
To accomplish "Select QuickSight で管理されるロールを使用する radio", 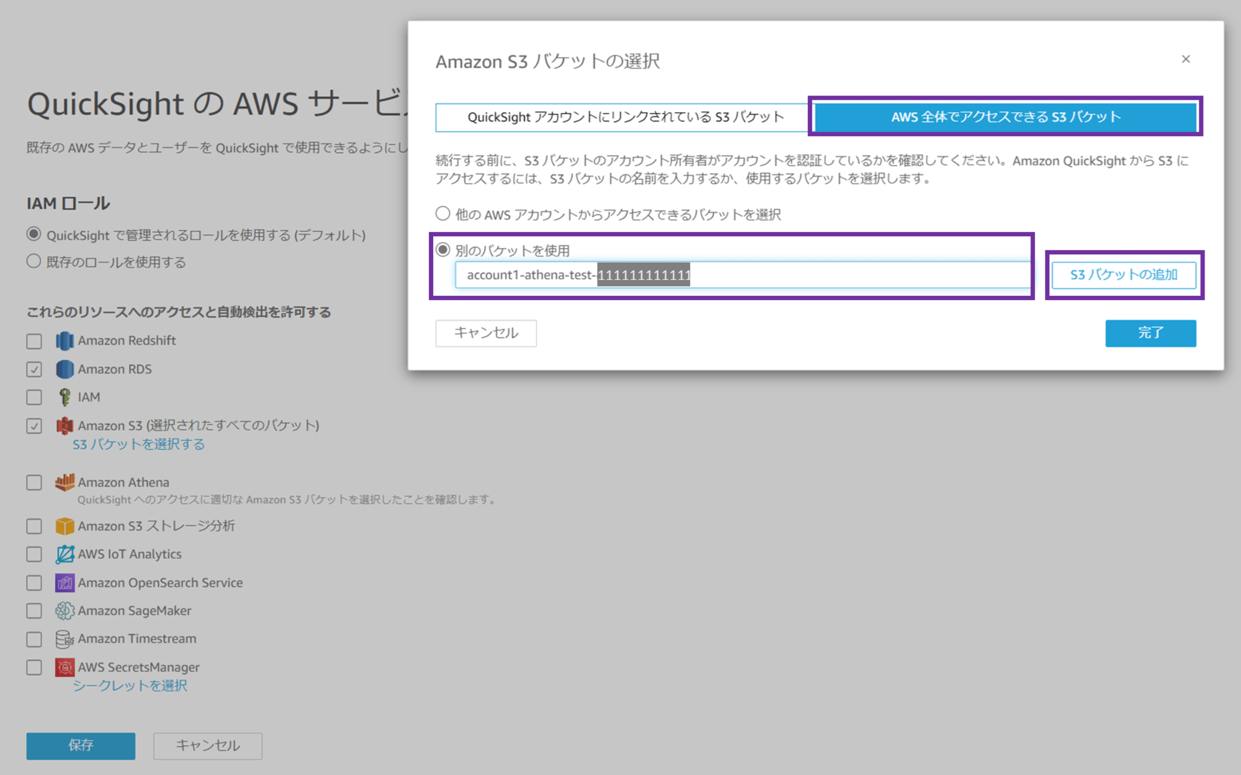I will coord(34,234).
